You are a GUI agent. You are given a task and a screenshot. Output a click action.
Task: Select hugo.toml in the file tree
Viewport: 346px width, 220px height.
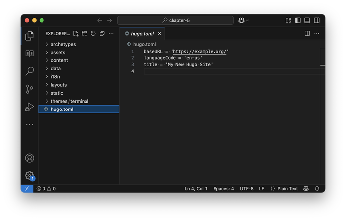79,109
